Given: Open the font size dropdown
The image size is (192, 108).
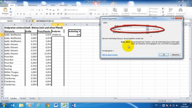Looking at the screenshot, I should [x=37, y=10].
